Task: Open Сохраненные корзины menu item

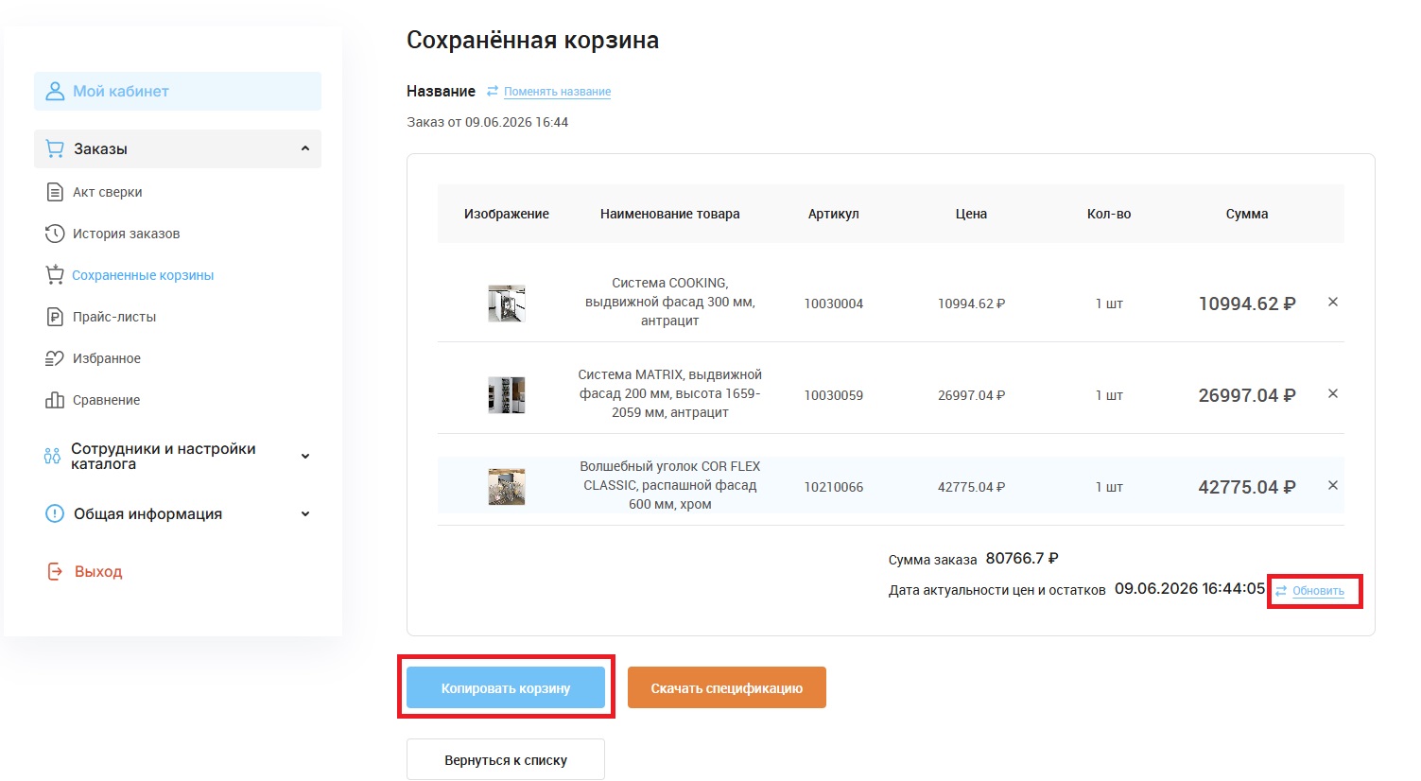Action: click(x=143, y=275)
